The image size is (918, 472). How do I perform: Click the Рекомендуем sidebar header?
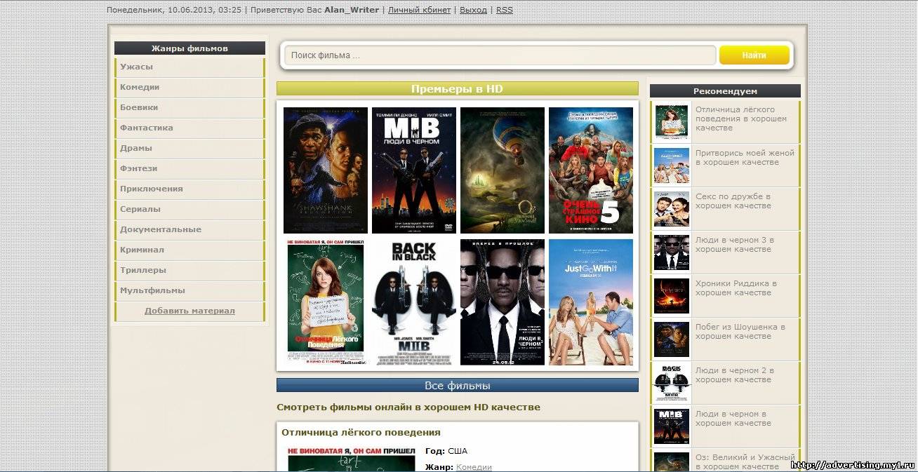725,91
